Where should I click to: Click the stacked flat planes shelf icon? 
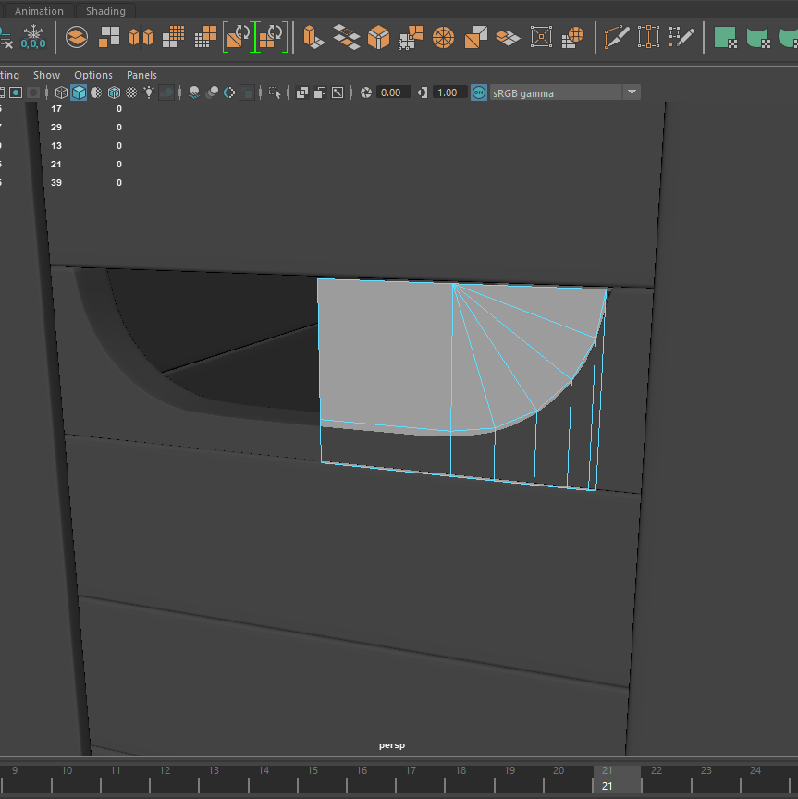click(x=508, y=37)
